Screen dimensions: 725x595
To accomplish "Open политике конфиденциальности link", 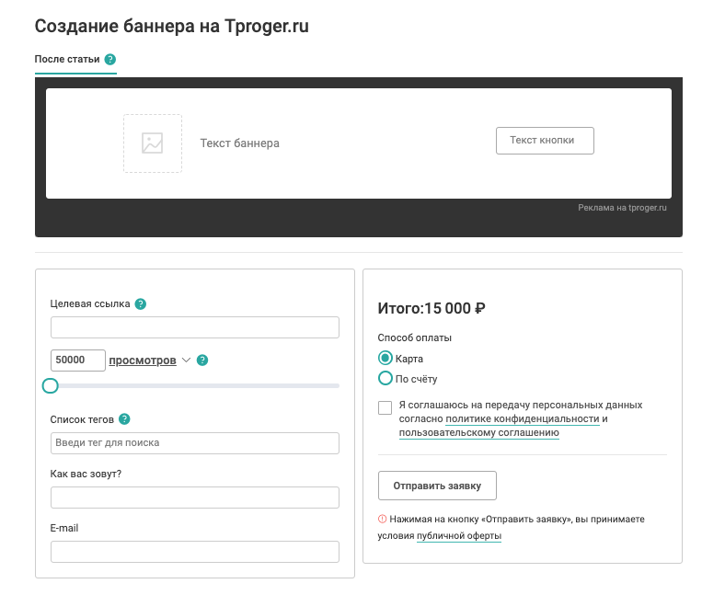I will tap(523, 418).
